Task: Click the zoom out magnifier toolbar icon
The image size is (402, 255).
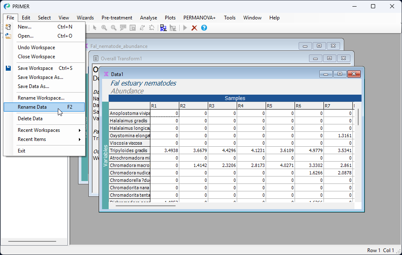Action: 113,28
